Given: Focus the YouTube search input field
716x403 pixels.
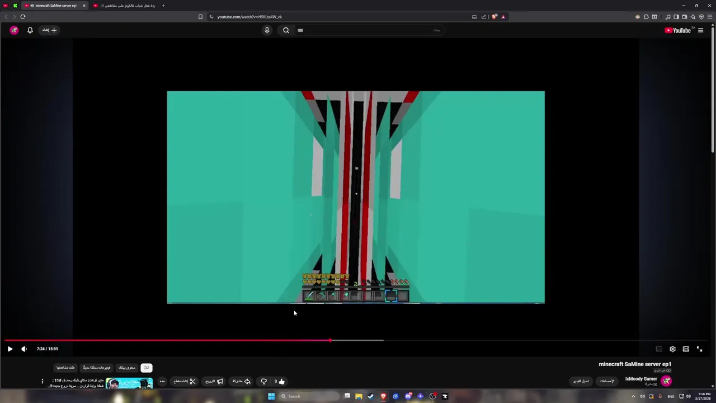Looking at the screenshot, I should pyautogui.click(x=369, y=30).
